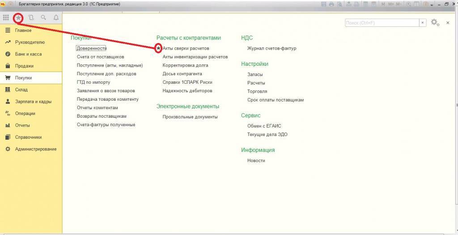Click the magnifier search icon in top panel
This screenshot has width=458, height=235.
coord(43,18)
